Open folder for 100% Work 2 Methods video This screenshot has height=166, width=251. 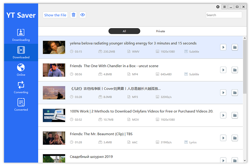pyautogui.click(x=235, y=115)
